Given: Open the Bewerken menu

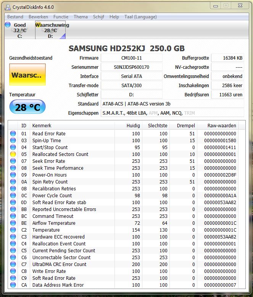Looking at the screenshot, I should tap(38, 17).
